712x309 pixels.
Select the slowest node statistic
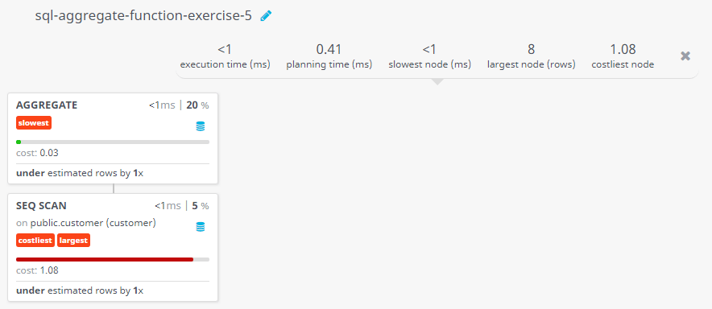click(429, 56)
